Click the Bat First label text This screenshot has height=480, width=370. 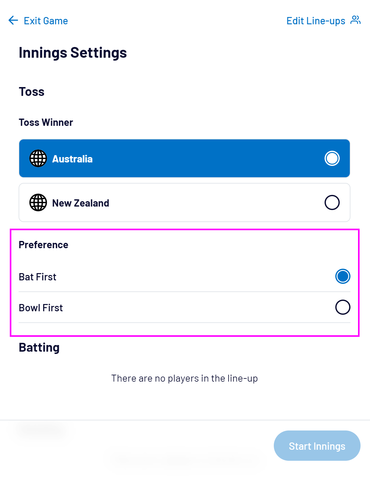pyautogui.click(x=38, y=277)
